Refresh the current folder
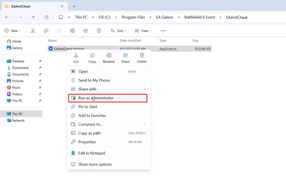This screenshot has height=176, width=286. [x=47, y=17]
